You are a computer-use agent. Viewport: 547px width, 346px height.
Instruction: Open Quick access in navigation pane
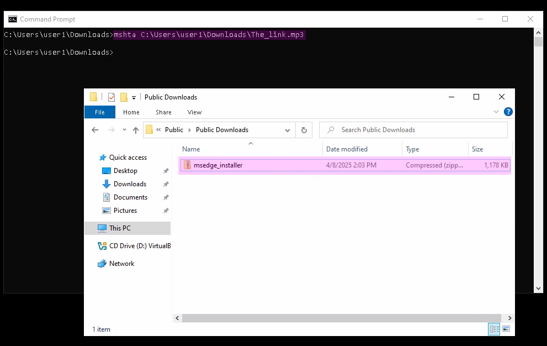click(x=128, y=158)
